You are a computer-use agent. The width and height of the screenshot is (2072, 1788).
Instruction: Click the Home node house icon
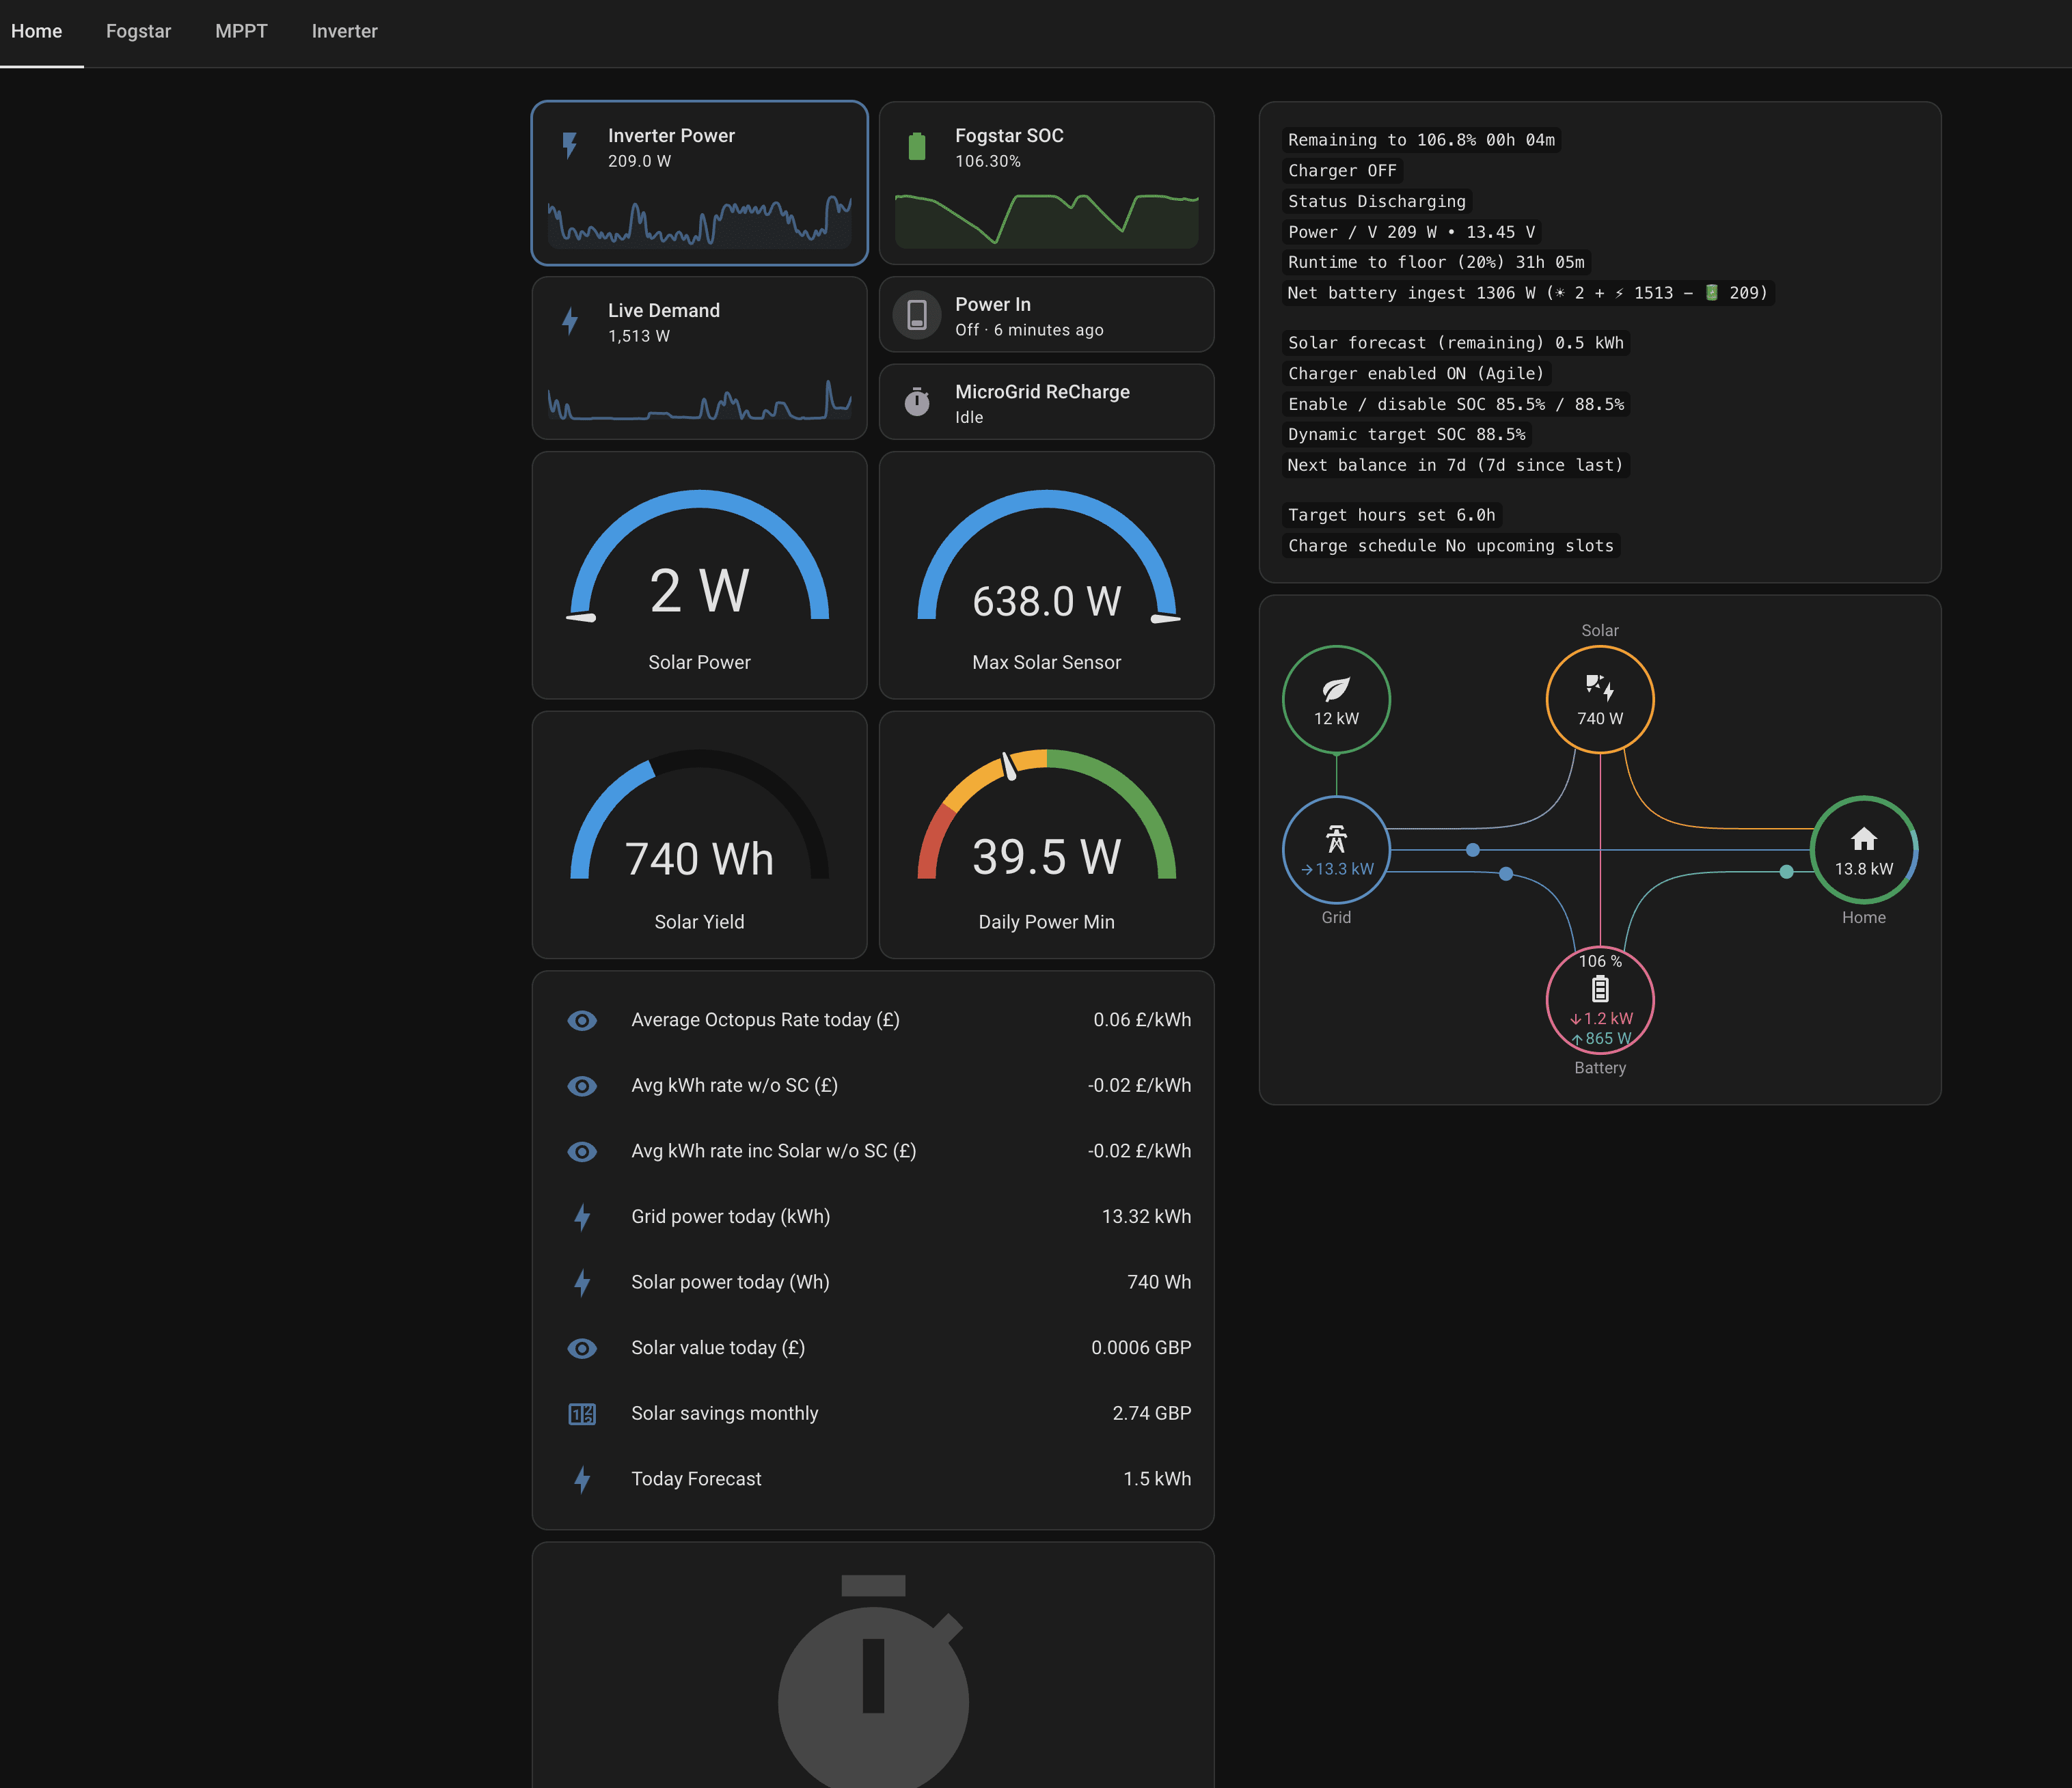(1863, 838)
